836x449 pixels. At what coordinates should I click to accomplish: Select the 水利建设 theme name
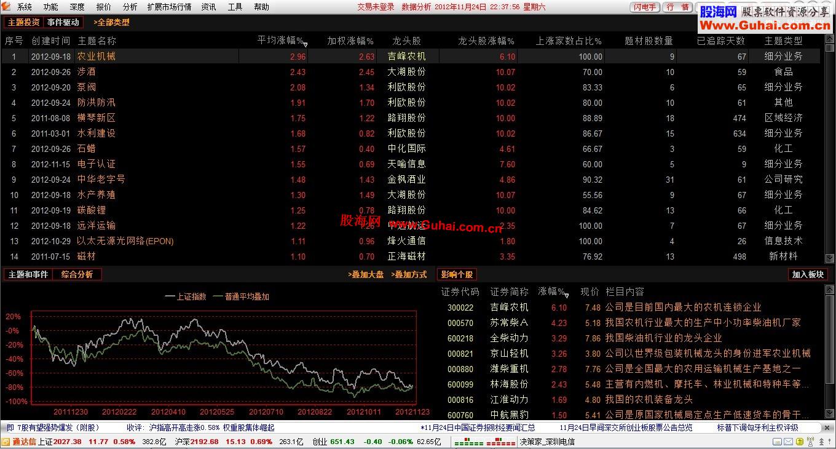[x=97, y=133]
